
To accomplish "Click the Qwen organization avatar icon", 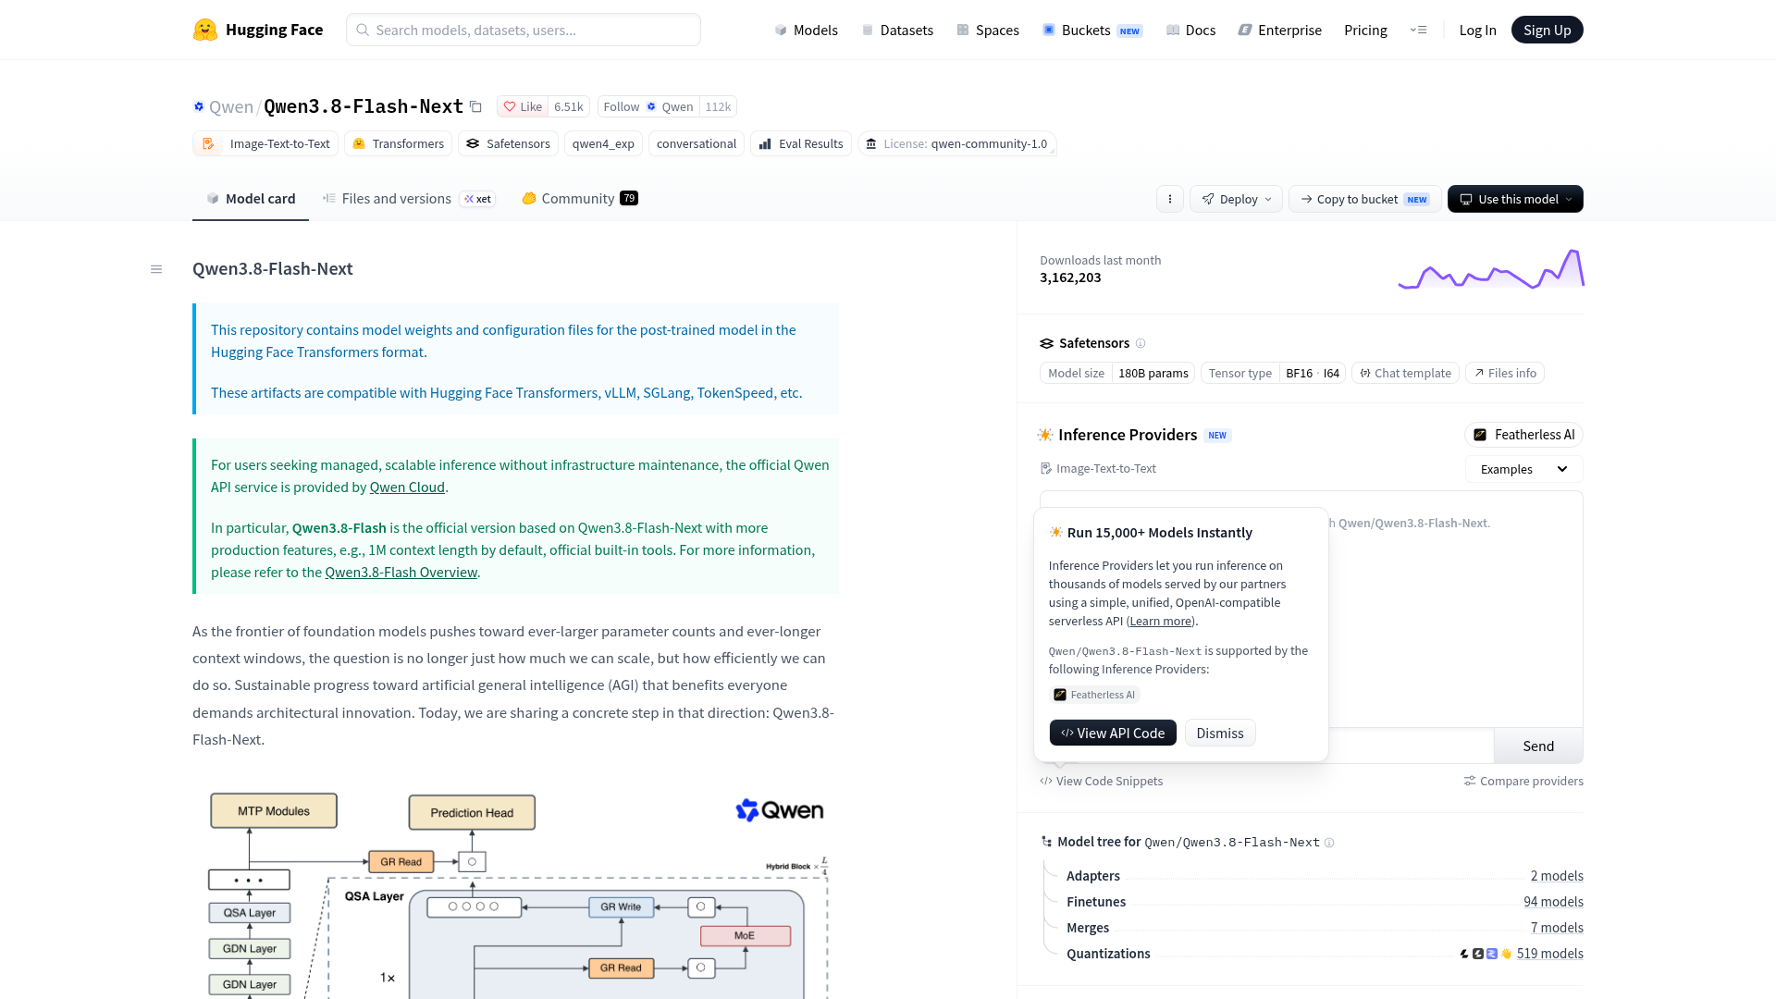I will click(x=198, y=106).
